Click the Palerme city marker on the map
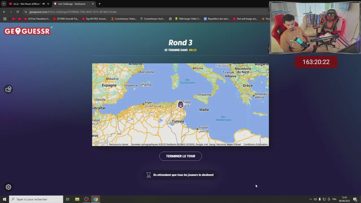 pyautogui.click(x=199, y=95)
